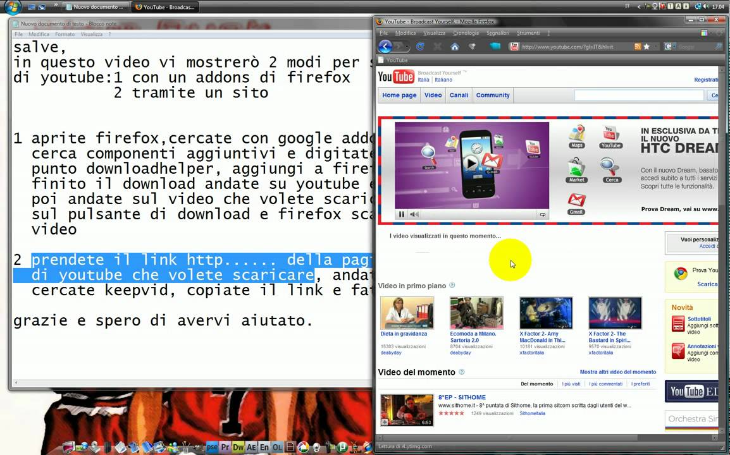Click the Notepad horizontal scrollbar
The width and height of the screenshot is (730, 455).
click(191, 383)
